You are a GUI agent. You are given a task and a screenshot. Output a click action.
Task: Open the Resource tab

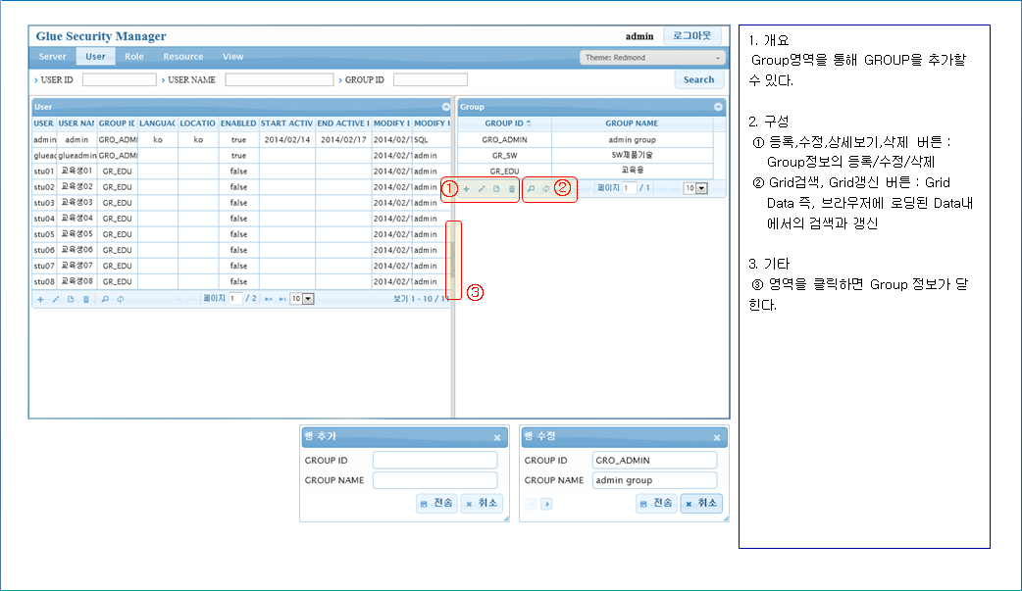tap(183, 57)
